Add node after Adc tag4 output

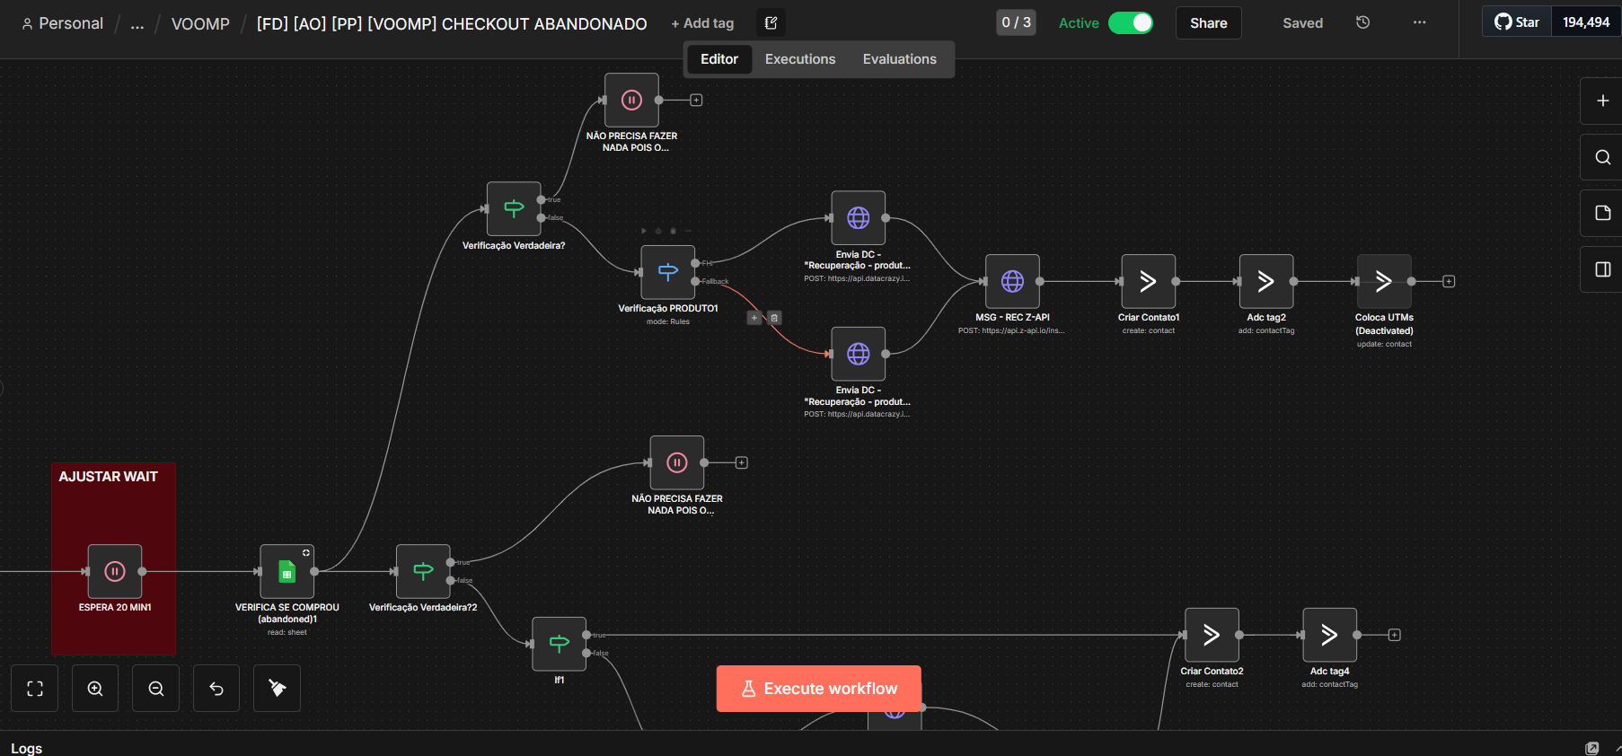point(1394,635)
